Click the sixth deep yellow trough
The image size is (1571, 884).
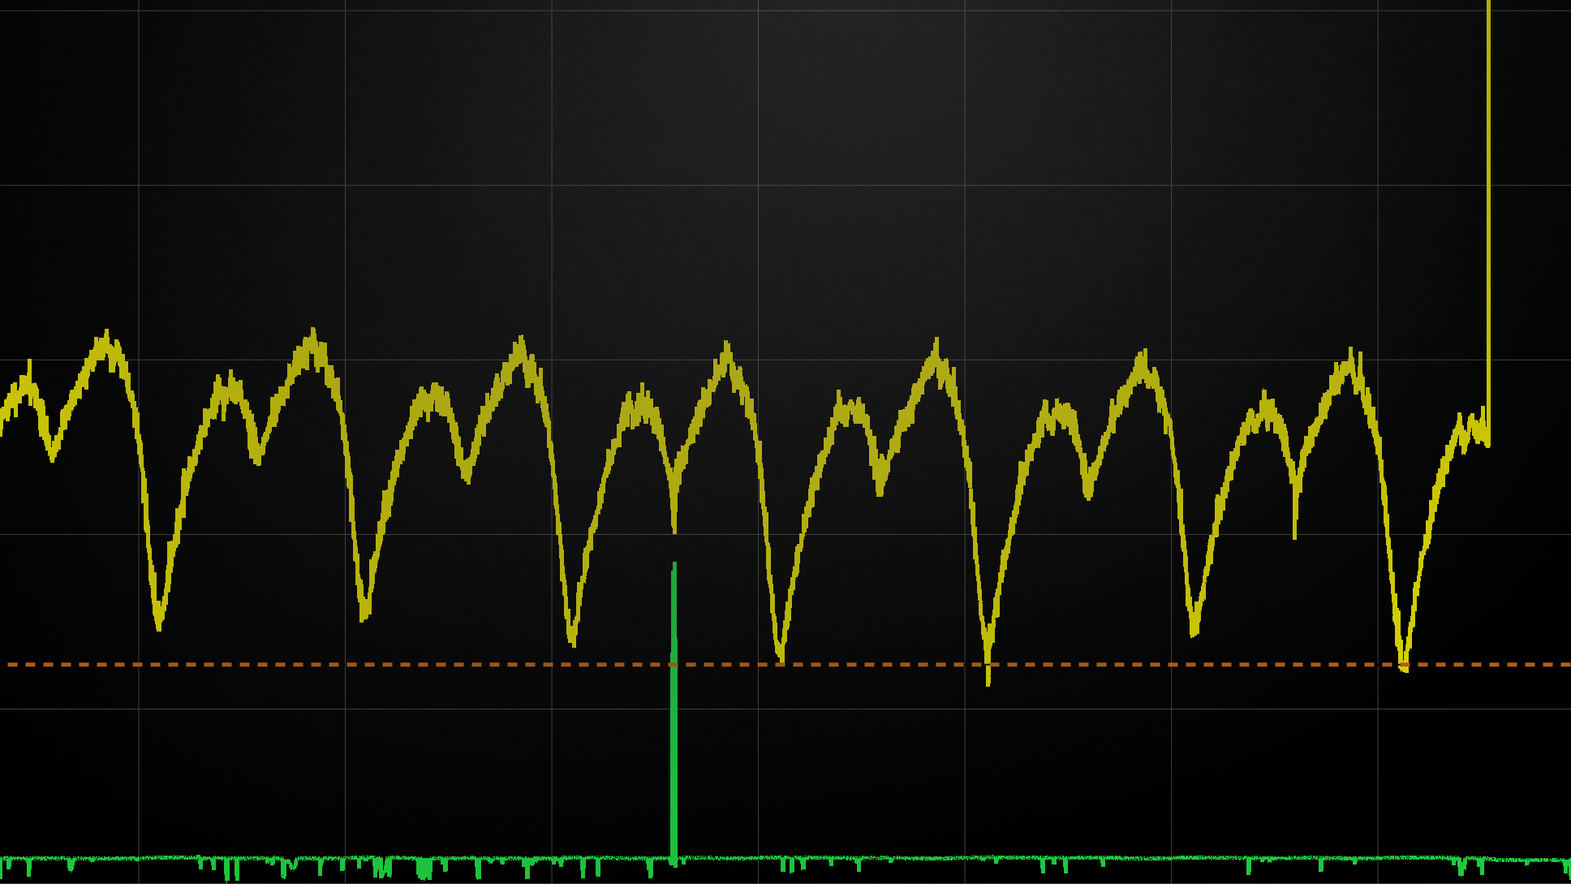[x=1194, y=627]
